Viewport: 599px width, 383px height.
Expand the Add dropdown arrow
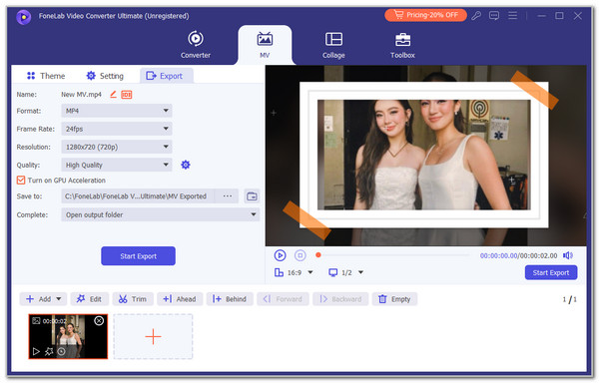pyautogui.click(x=59, y=299)
